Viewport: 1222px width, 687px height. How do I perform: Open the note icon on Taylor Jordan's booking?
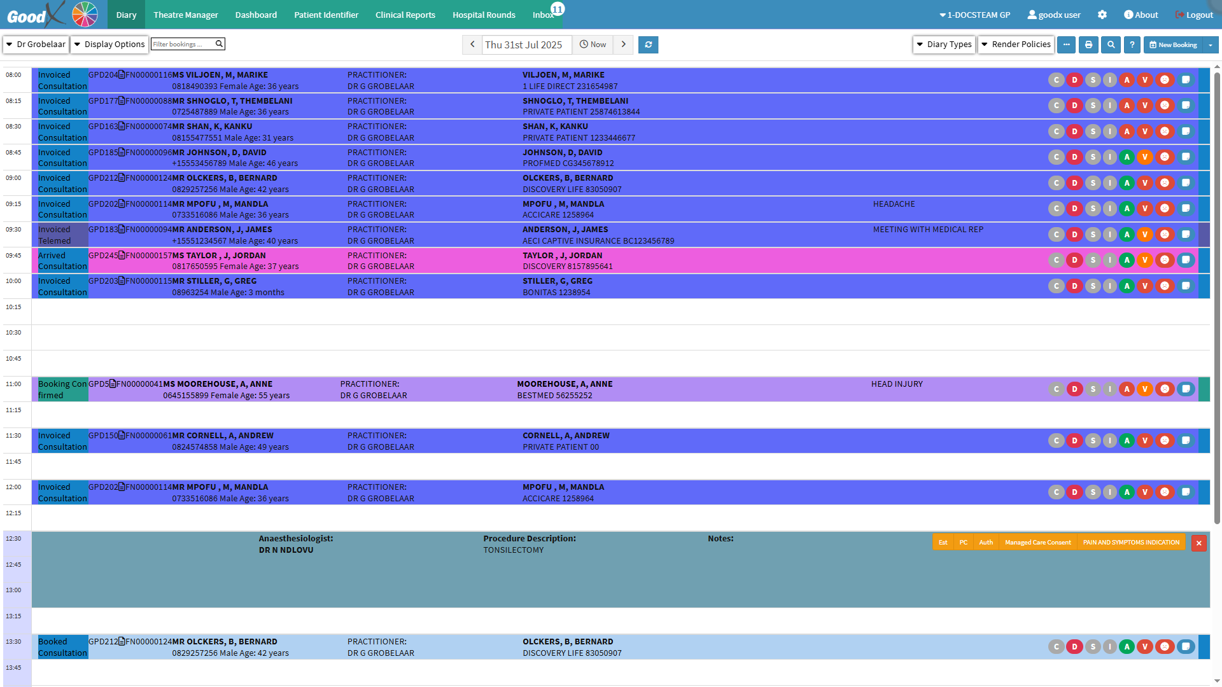[1186, 260]
